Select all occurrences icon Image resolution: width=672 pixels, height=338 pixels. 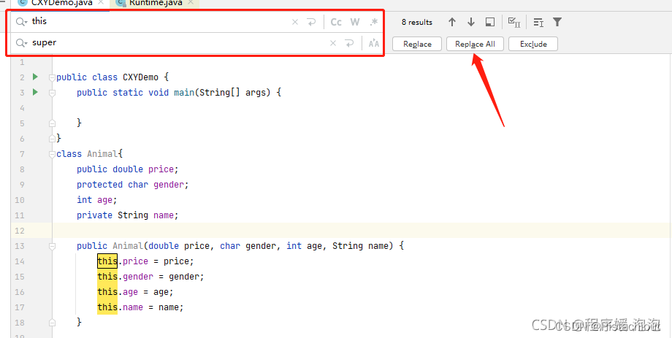[x=513, y=23]
